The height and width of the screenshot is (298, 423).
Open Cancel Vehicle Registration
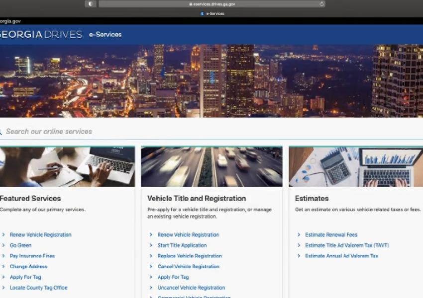coord(188,266)
